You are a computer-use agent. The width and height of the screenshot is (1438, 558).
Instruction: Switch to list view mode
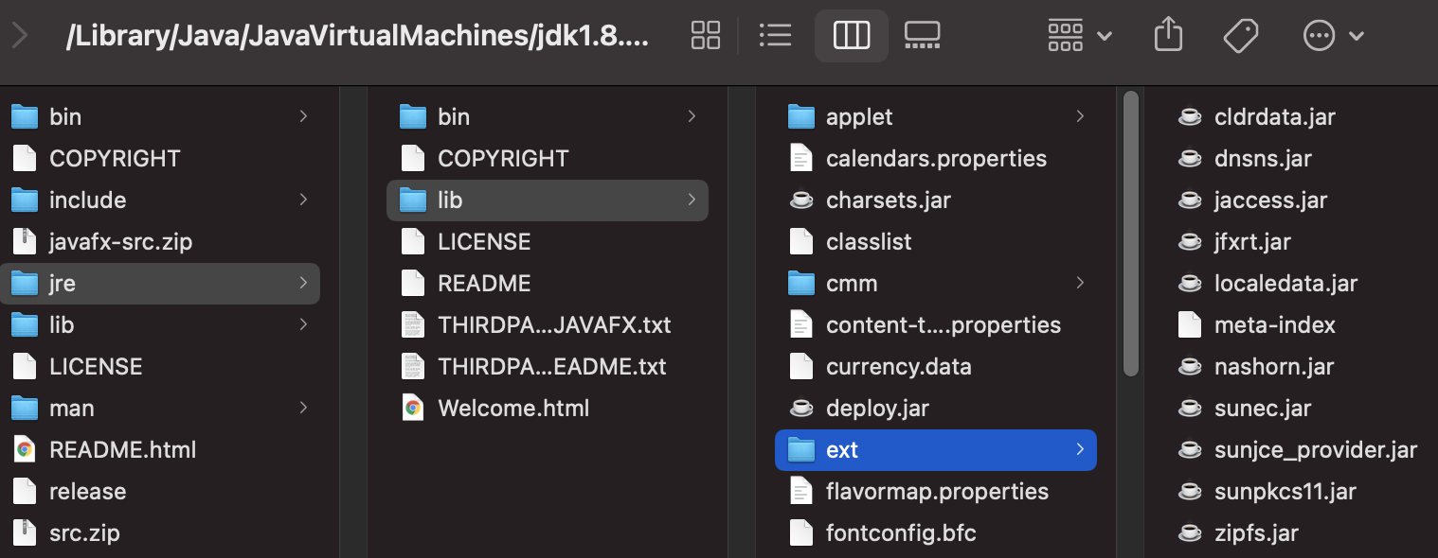pyautogui.click(x=775, y=35)
